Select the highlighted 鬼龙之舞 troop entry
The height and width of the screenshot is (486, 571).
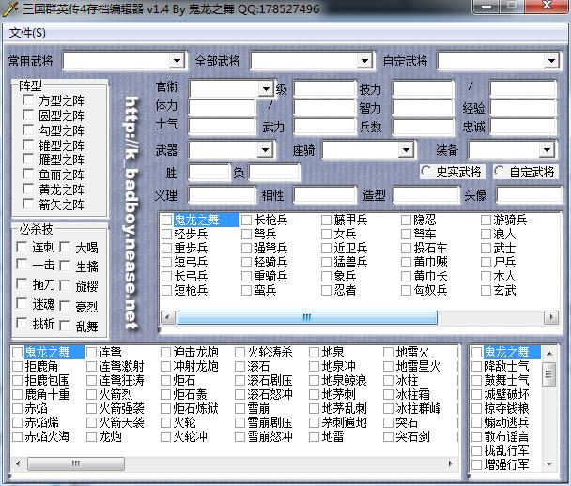206,220
